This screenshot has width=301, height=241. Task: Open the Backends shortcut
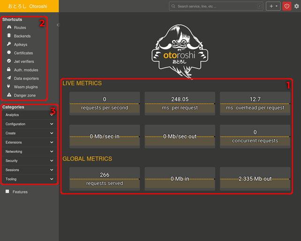coord(22,36)
